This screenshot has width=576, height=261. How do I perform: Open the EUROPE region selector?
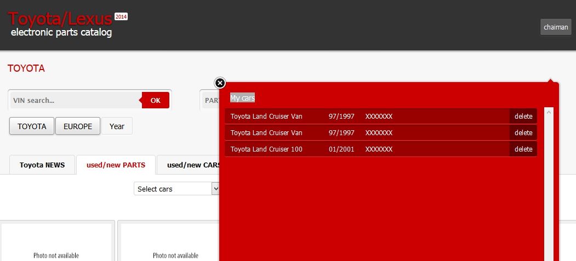click(78, 126)
